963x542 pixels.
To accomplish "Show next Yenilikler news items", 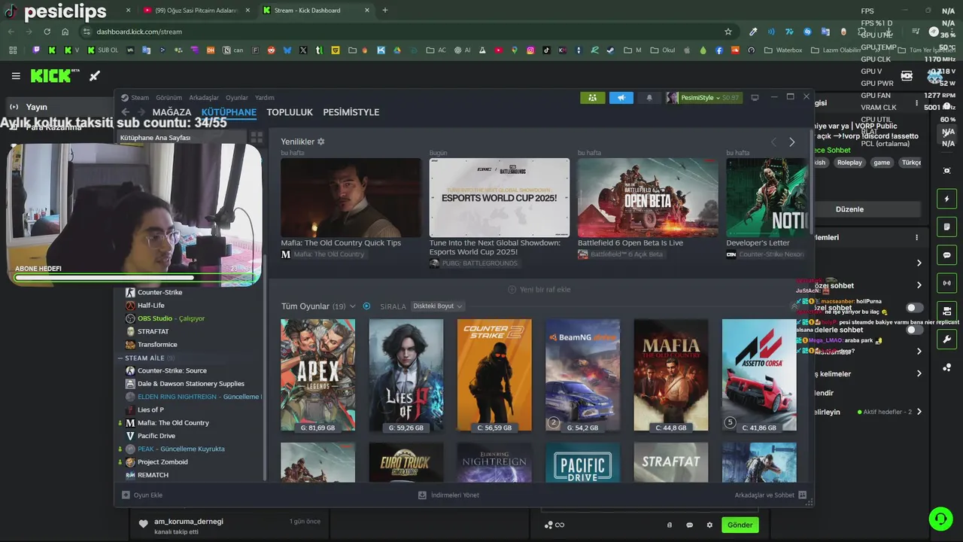I will click(791, 142).
